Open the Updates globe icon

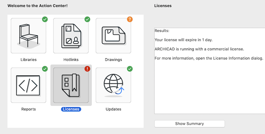(113, 85)
